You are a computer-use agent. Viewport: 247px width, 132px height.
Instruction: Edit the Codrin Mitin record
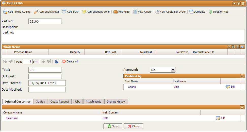click(230, 87)
